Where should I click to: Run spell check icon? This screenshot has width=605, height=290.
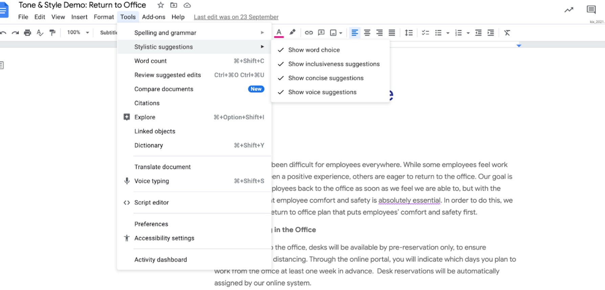(x=40, y=33)
